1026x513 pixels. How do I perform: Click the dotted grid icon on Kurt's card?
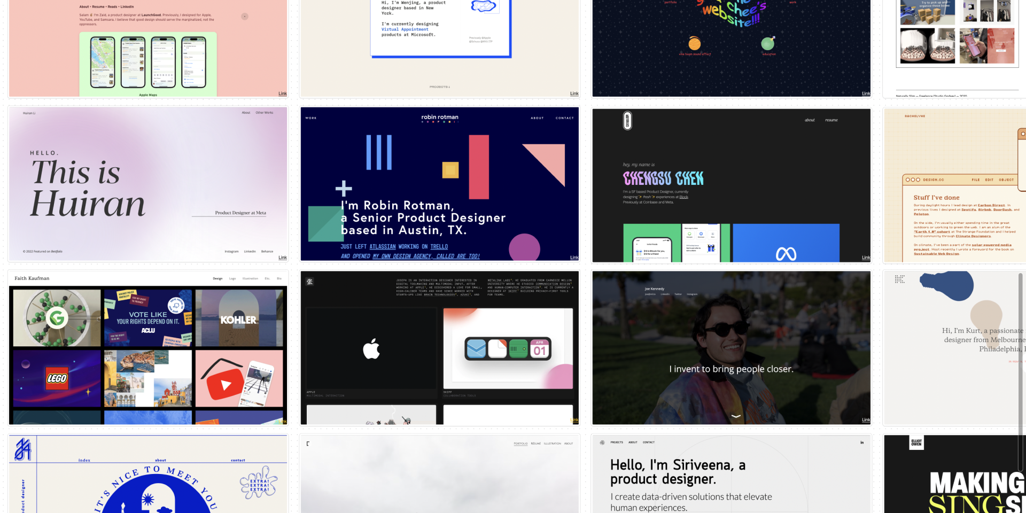(900, 279)
